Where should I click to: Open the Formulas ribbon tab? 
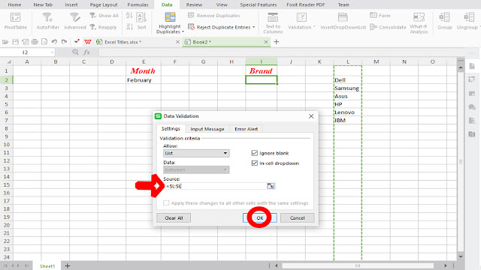point(138,4)
